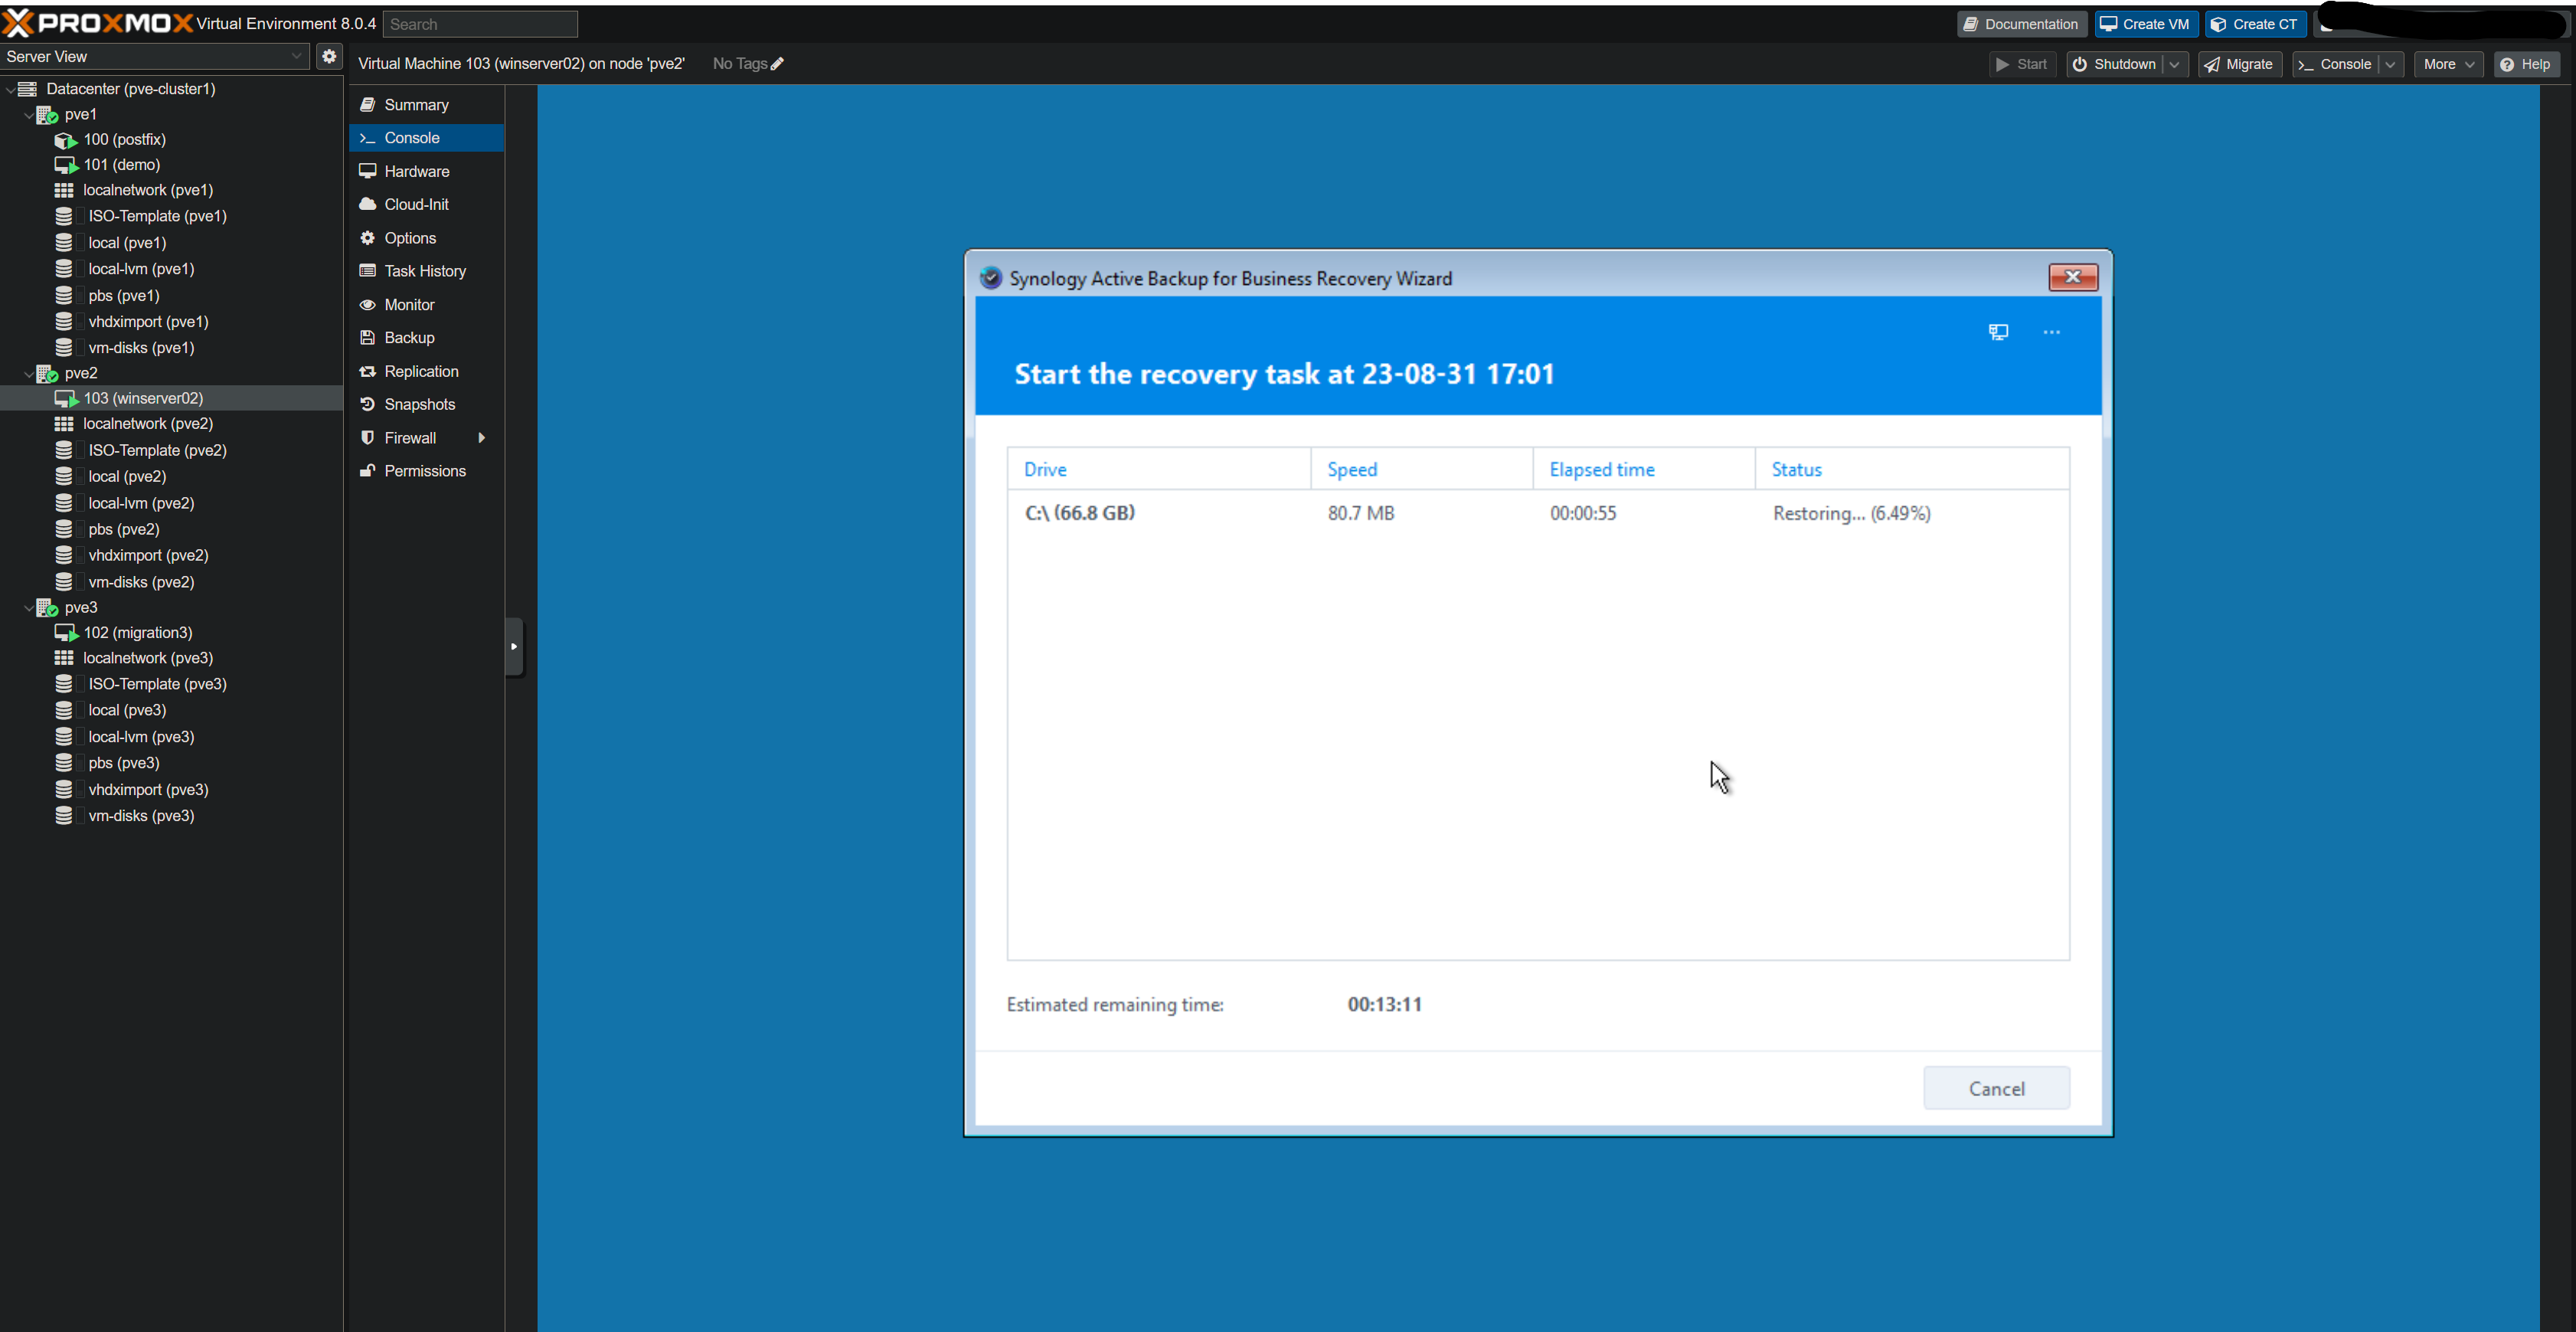
Task: Click the Create CT button
Action: (2255, 24)
